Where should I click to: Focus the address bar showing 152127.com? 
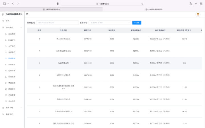102,4
